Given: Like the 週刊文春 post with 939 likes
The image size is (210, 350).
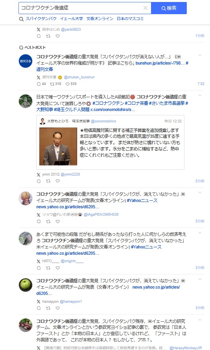Looking at the screenshot, I should (x=71, y=84).
